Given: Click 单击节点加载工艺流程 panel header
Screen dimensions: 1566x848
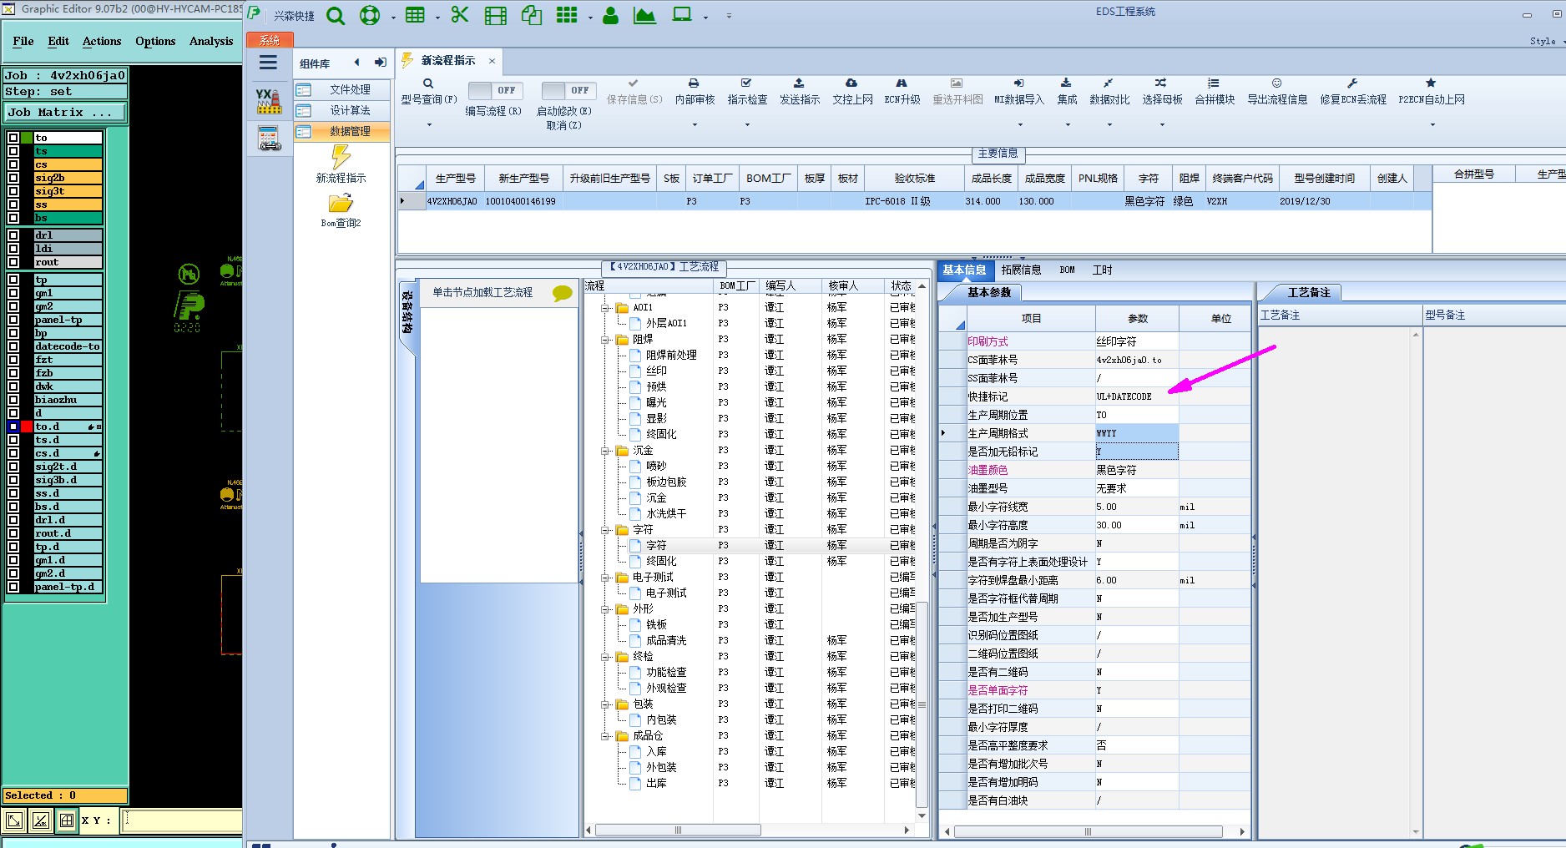Looking at the screenshot, I should (x=498, y=292).
